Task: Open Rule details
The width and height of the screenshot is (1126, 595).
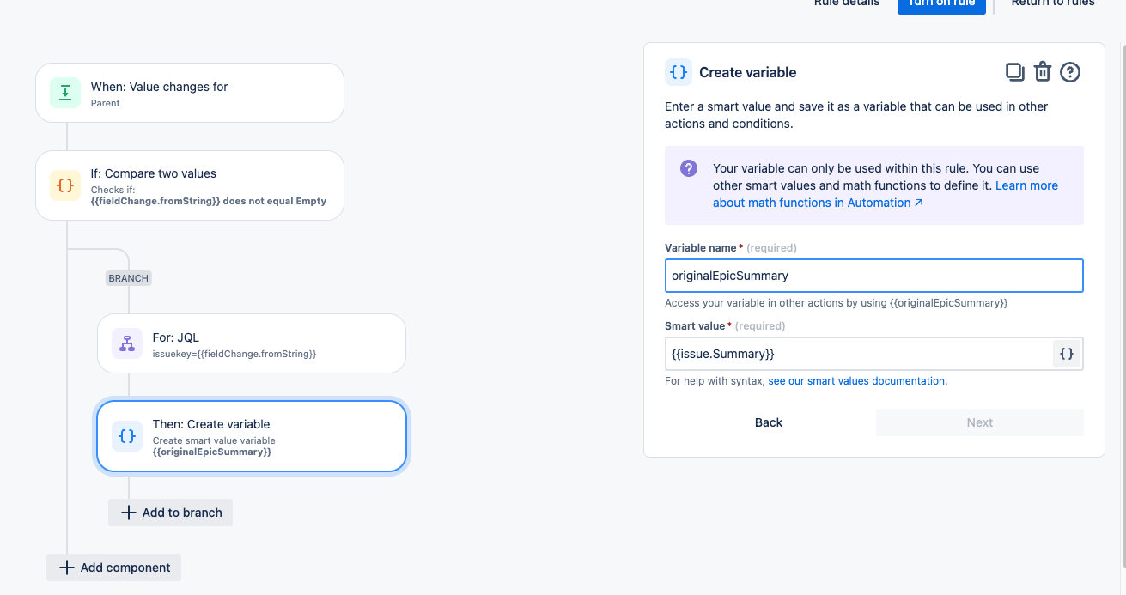Action: 846,3
